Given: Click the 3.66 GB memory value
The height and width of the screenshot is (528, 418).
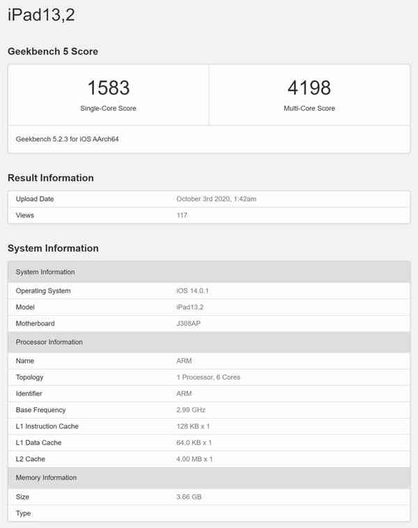Looking at the screenshot, I should (x=189, y=497).
